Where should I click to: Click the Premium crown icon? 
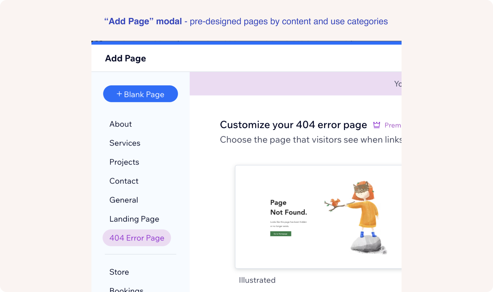pyautogui.click(x=376, y=125)
